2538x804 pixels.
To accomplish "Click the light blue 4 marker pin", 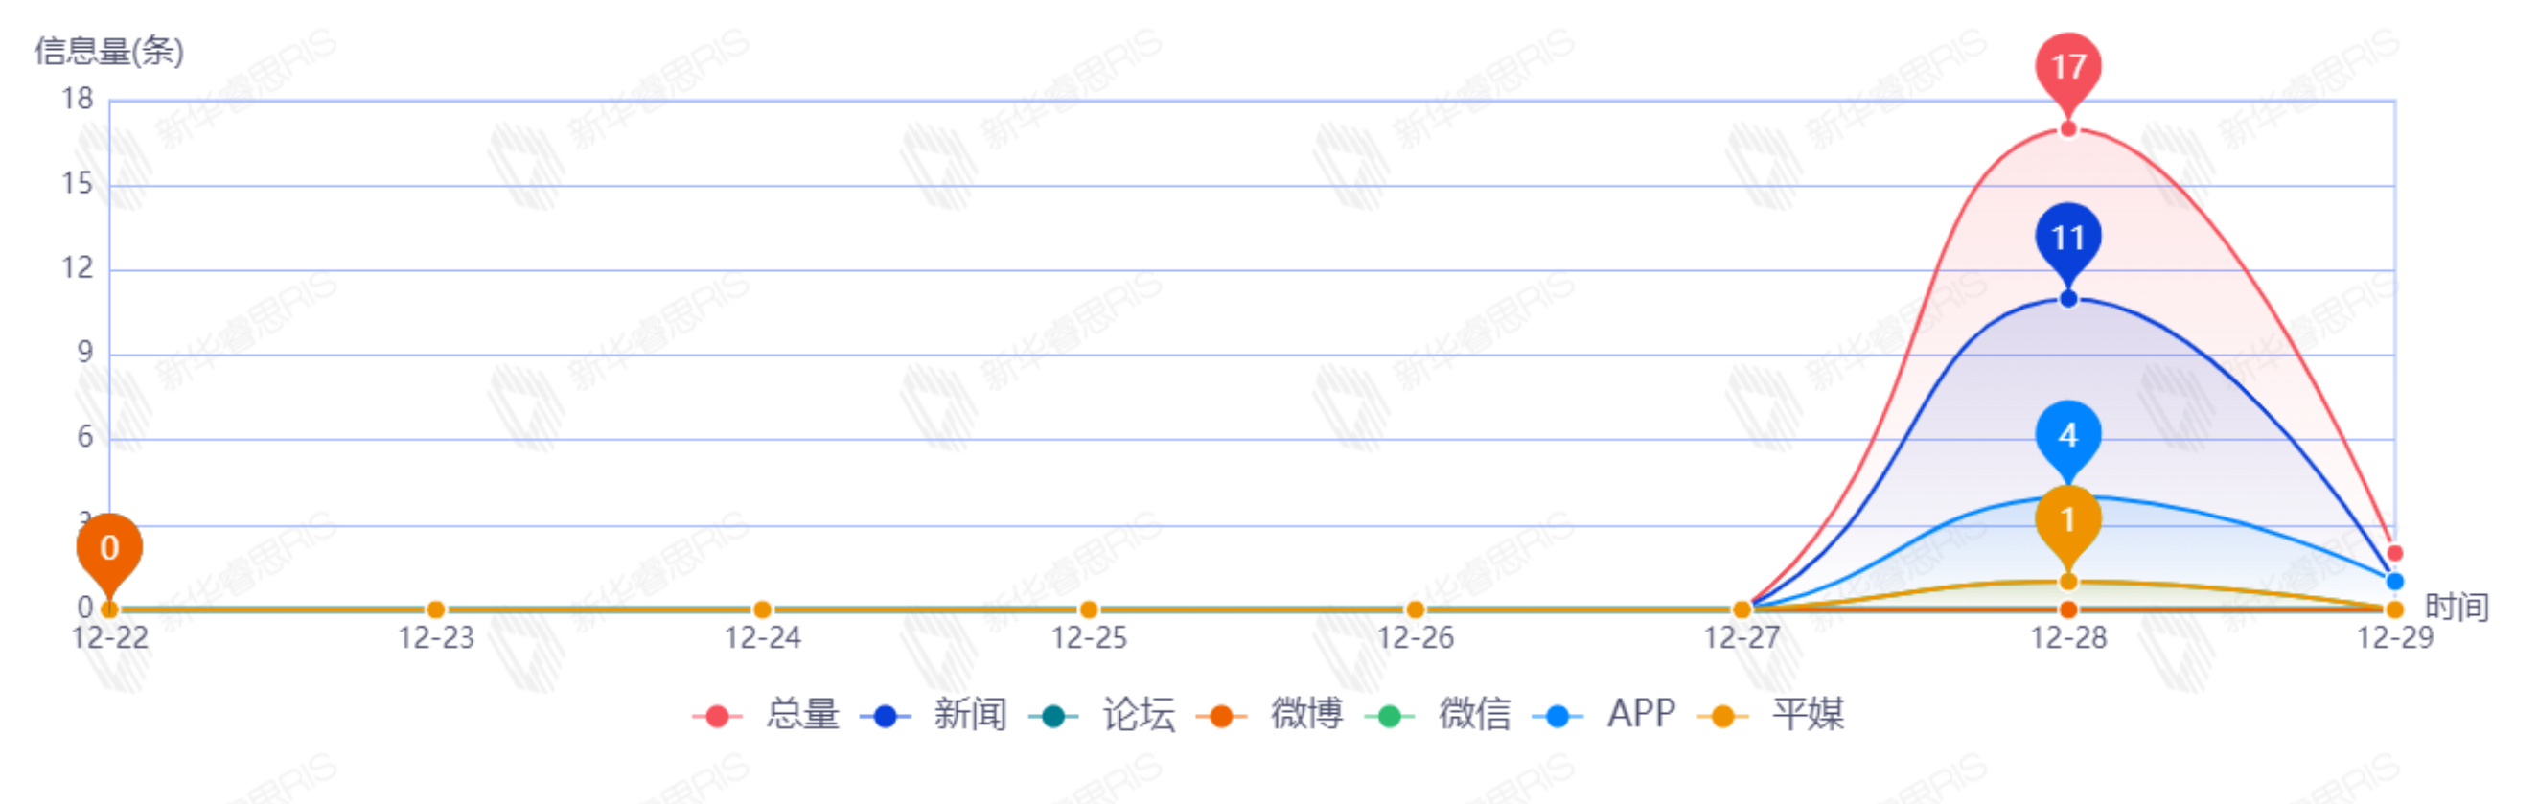I will click(x=2068, y=435).
